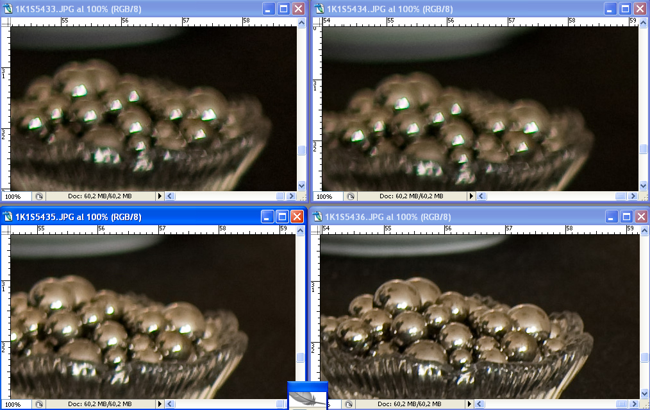Click the horizontal scrollbar thumb in 1K1S5434.JPG
The width and height of the screenshot is (650, 410).
pyautogui.click(x=621, y=196)
